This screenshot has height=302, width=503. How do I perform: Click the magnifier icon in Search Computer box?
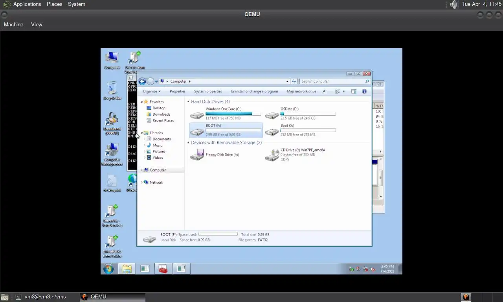(367, 81)
